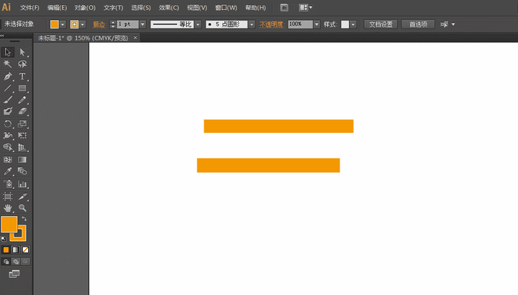Select the Zoom tool

pyautogui.click(x=22, y=208)
